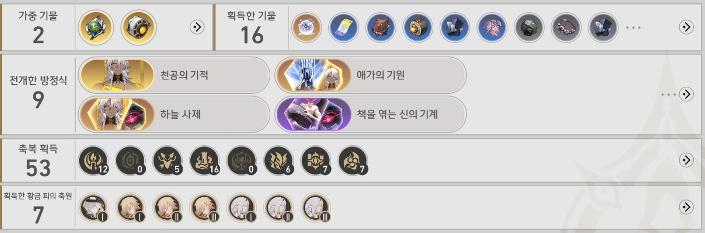Expand the 가중 기물 weighted curios list
This screenshot has height=233, width=705.
(197, 27)
